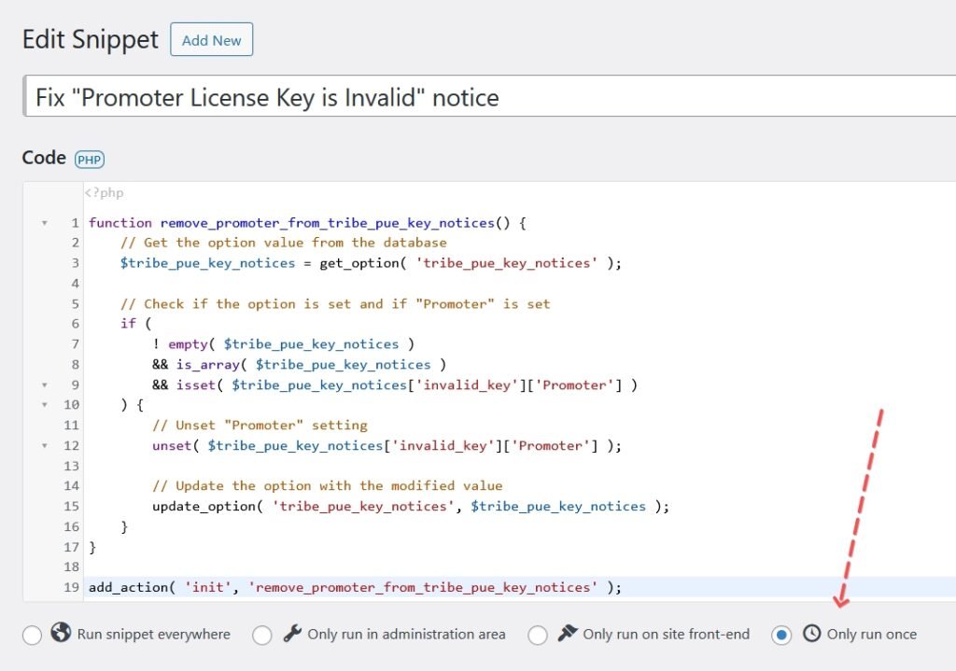Click the hammer icon for site front-end option
The height and width of the screenshot is (671, 956).
tap(565, 634)
